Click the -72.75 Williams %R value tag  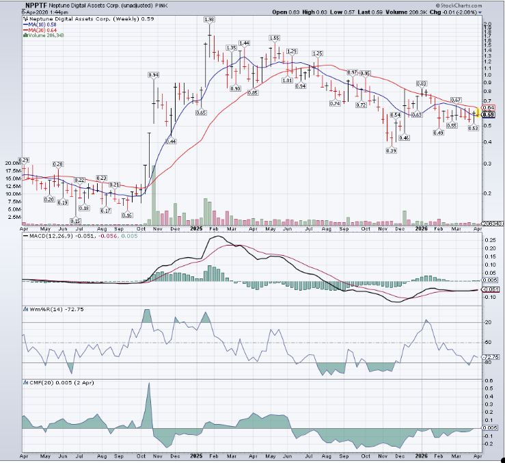[x=491, y=356]
